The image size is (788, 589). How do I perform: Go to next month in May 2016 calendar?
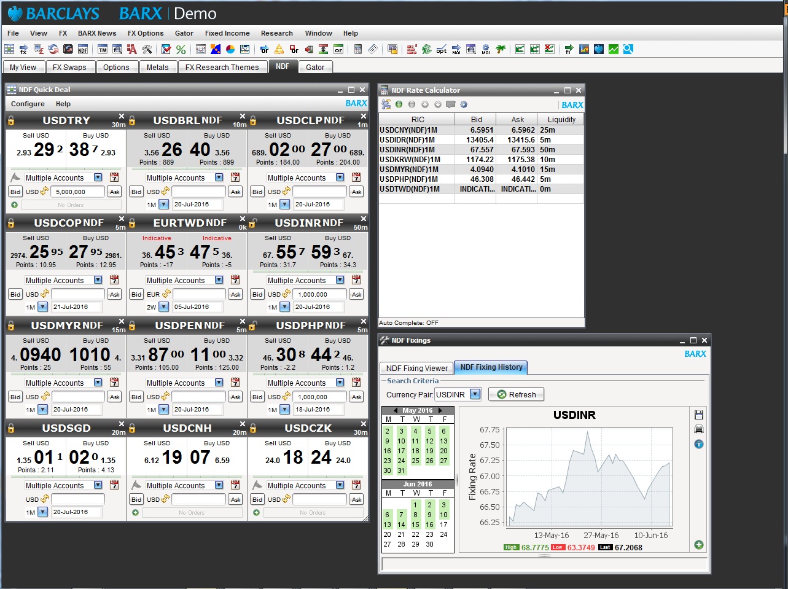440,410
